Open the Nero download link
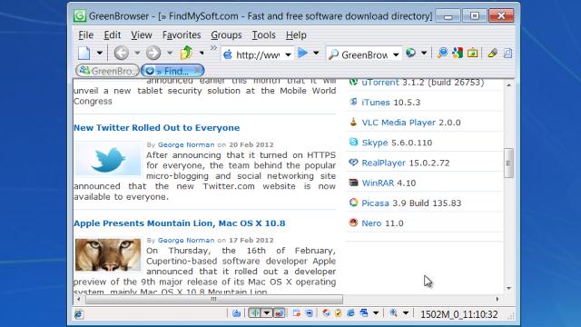The width and height of the screenshot is (581, 327). (x=371, y=223)
